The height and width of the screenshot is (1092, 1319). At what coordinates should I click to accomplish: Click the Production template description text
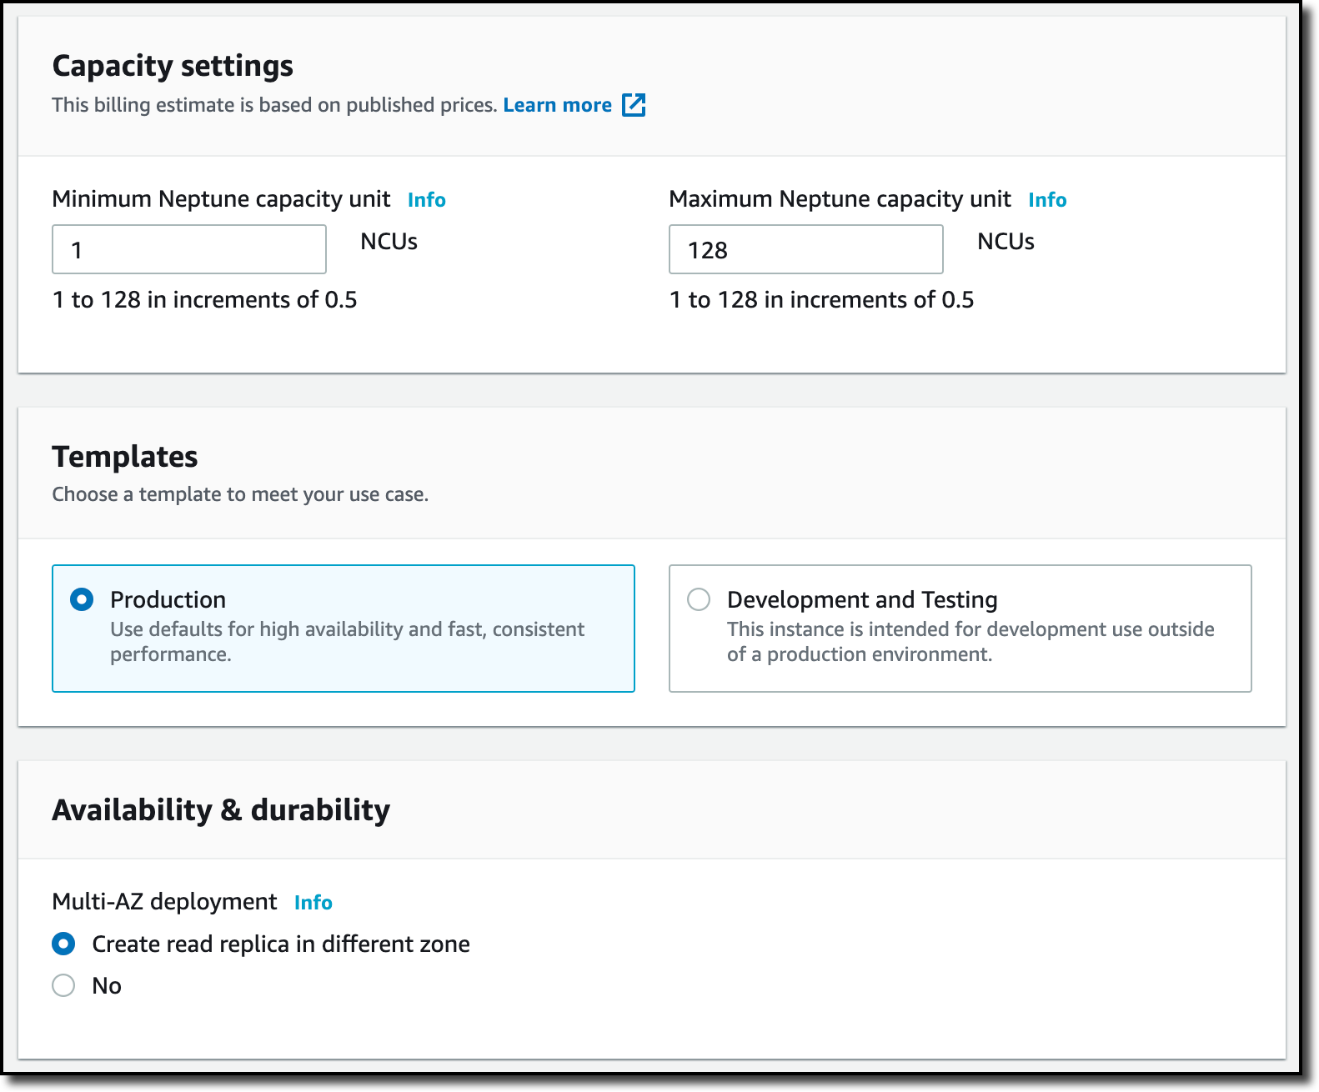click(347, 641)
